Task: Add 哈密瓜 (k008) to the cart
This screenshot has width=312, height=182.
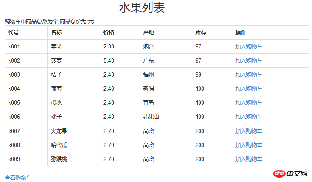Action: (x=249, y=145)
